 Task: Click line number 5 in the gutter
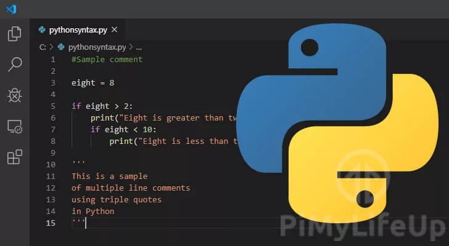53,106
